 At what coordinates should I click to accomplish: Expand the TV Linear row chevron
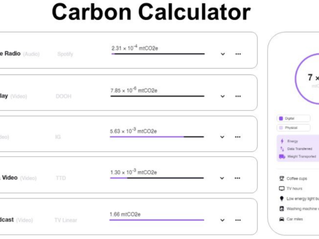(222, 220)
